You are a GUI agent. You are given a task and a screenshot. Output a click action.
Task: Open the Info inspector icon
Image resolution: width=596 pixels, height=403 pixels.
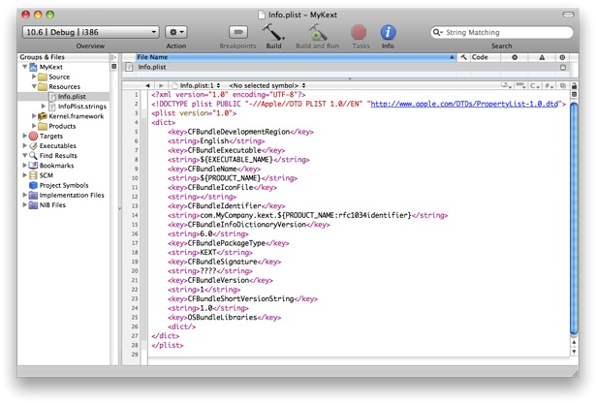[388, 33]
